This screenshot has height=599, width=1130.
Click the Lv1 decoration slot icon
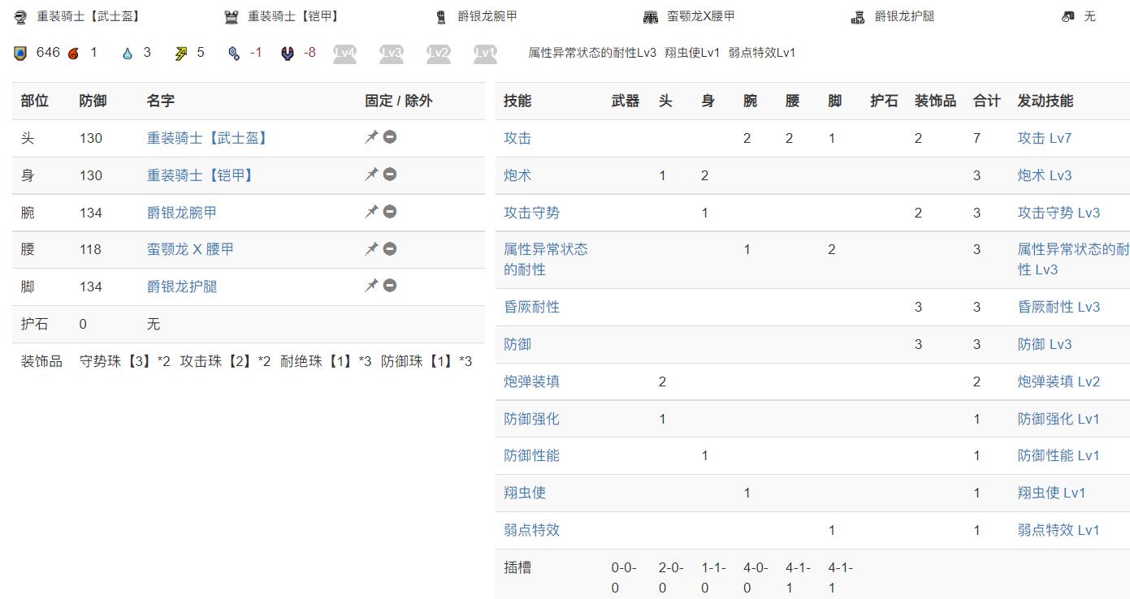point(486,54)
